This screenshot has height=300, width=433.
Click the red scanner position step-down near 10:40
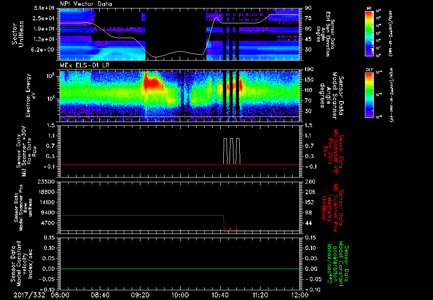[224, 223]
